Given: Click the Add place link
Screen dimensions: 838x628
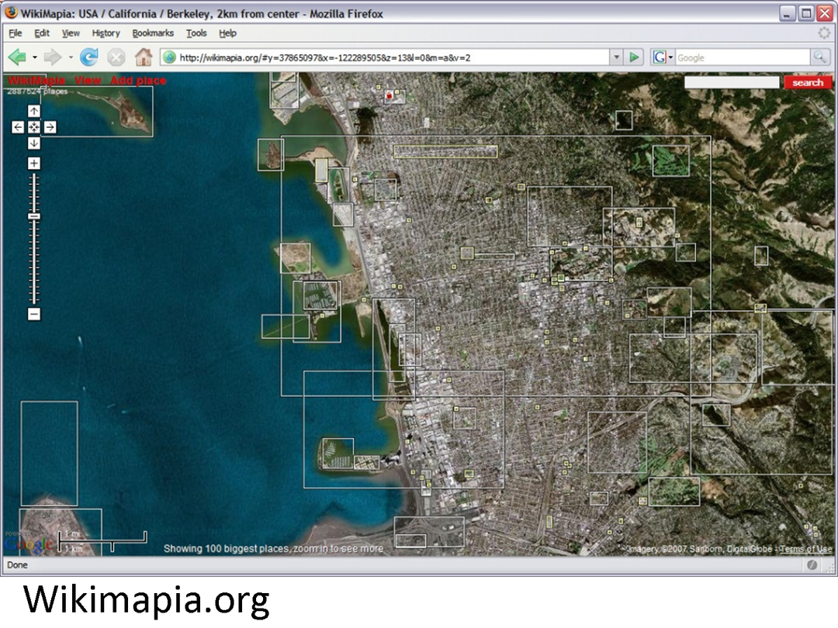Looking at the screenshot, I should pyautogui.click(x=138, y=81).
